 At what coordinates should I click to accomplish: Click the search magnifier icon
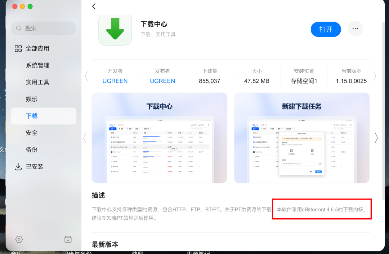[19, 29]
